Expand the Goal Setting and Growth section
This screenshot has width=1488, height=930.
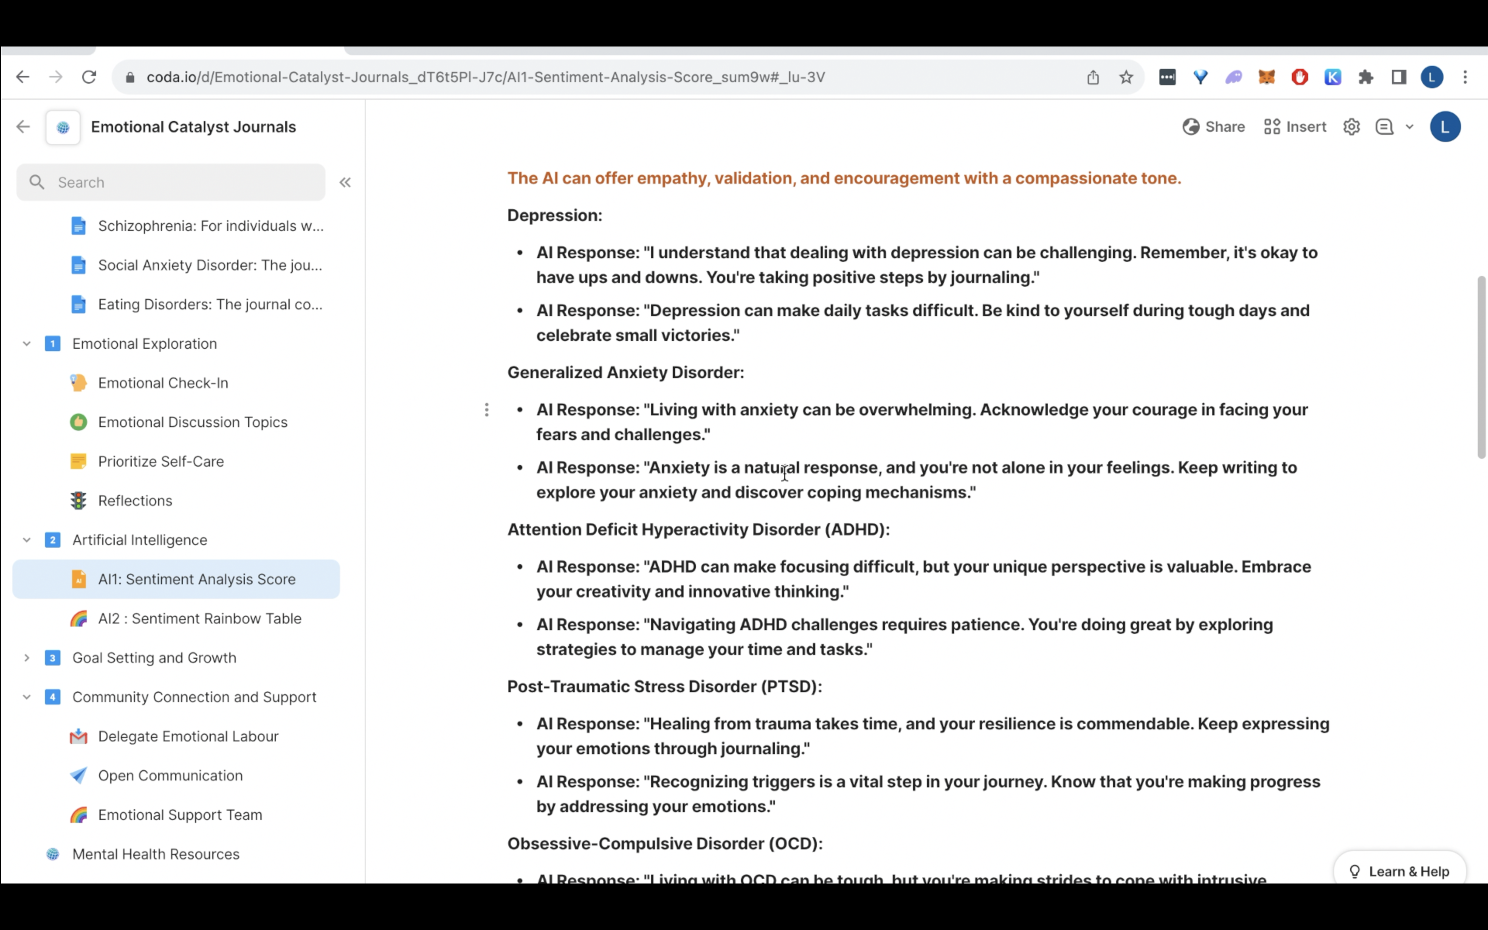click(x=26, y=658)
